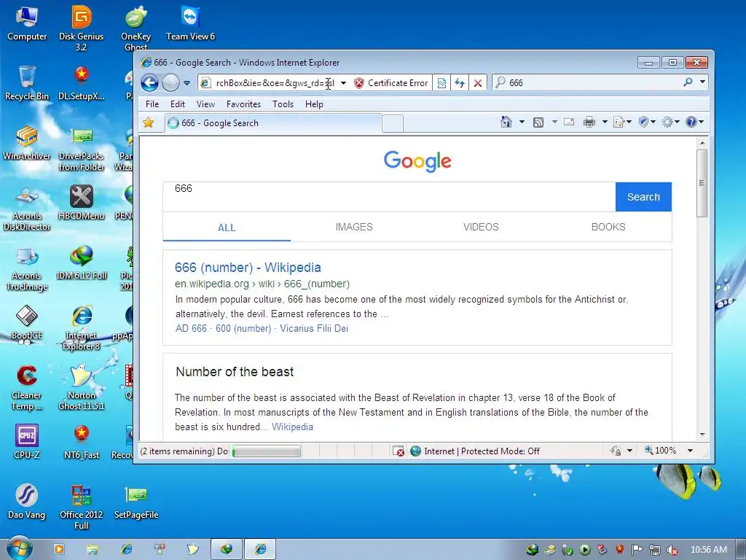The height and width of the screenshot is (560, 746).
Task: Click the 10:56 AM taskbar clock
Action: [x=708, y=550]
